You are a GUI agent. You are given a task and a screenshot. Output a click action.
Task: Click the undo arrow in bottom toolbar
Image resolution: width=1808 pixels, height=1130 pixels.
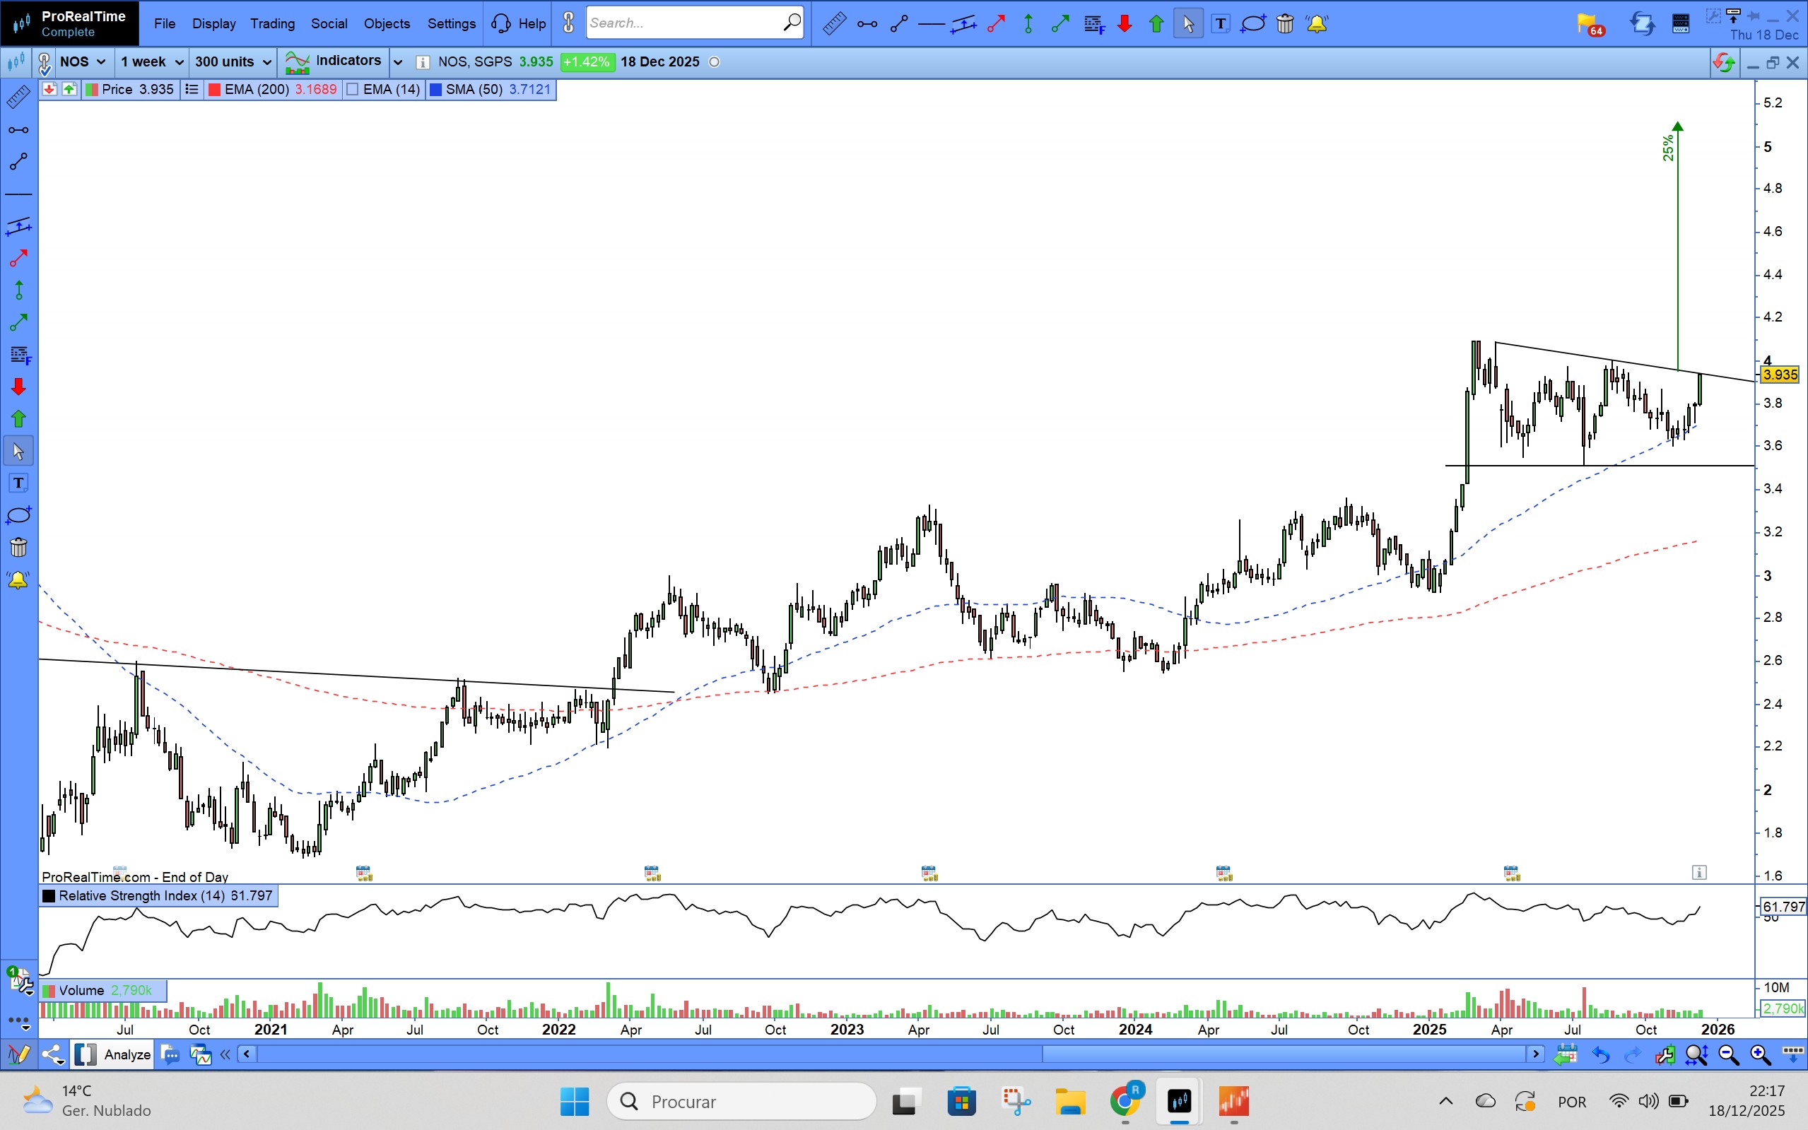tap(1600, 1054)
